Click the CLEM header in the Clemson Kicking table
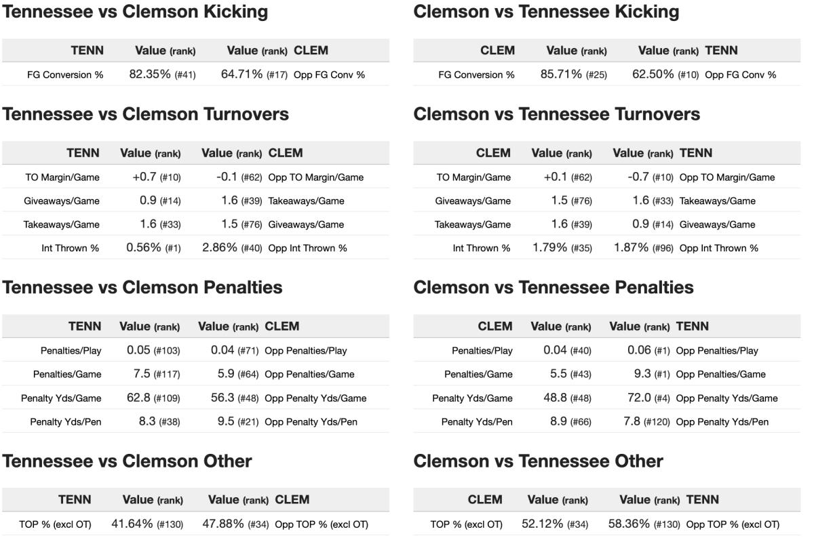The image size is (814, 544). (497, 50)
